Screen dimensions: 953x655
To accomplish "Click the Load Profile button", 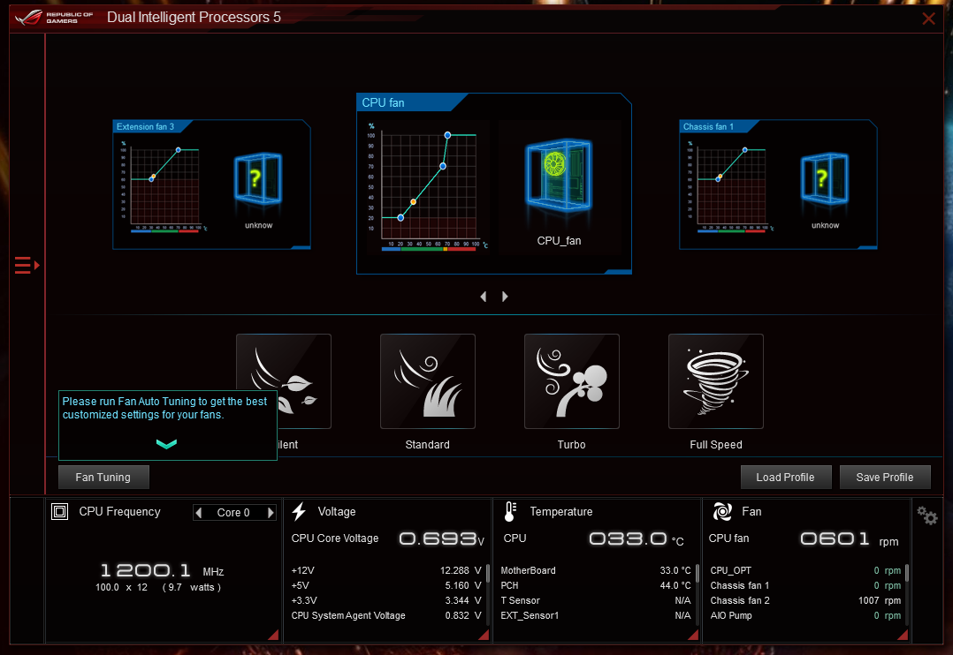I will (785, 478).
